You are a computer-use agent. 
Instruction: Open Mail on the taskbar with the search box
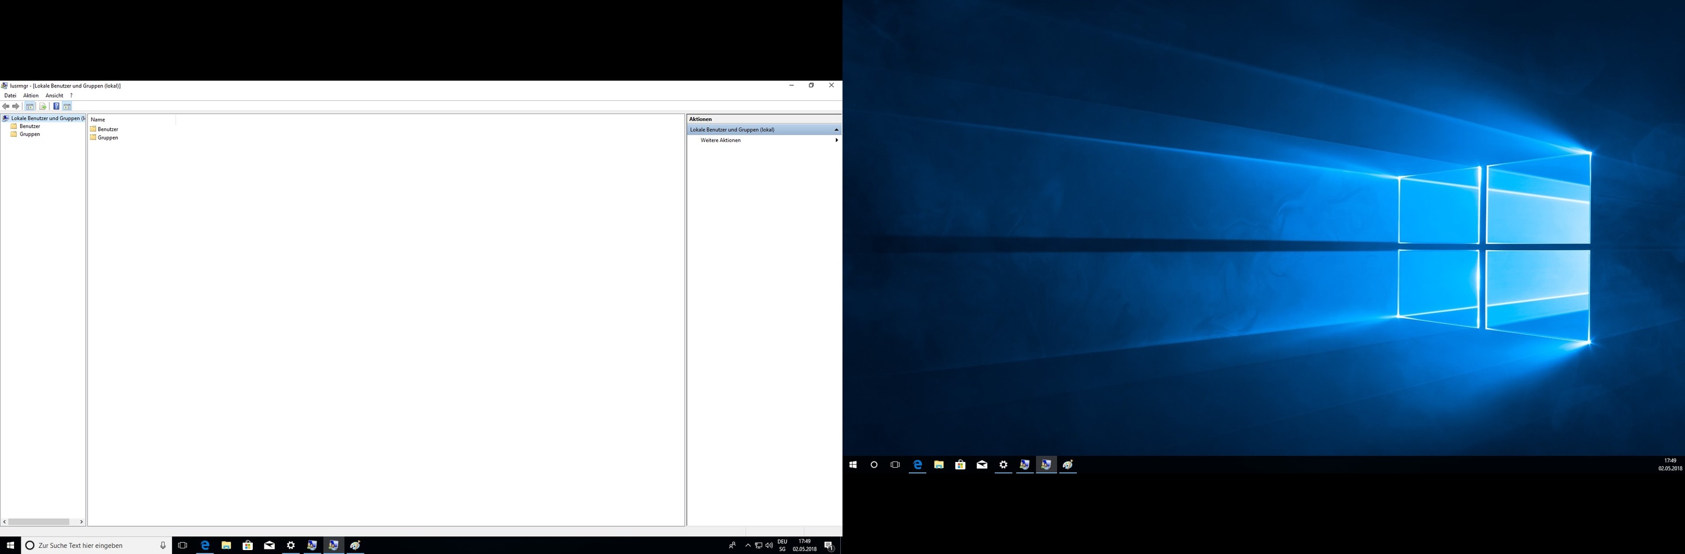(270, 546)
